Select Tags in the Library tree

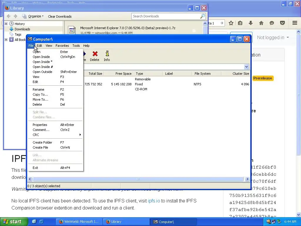click(x=18, y=35)
